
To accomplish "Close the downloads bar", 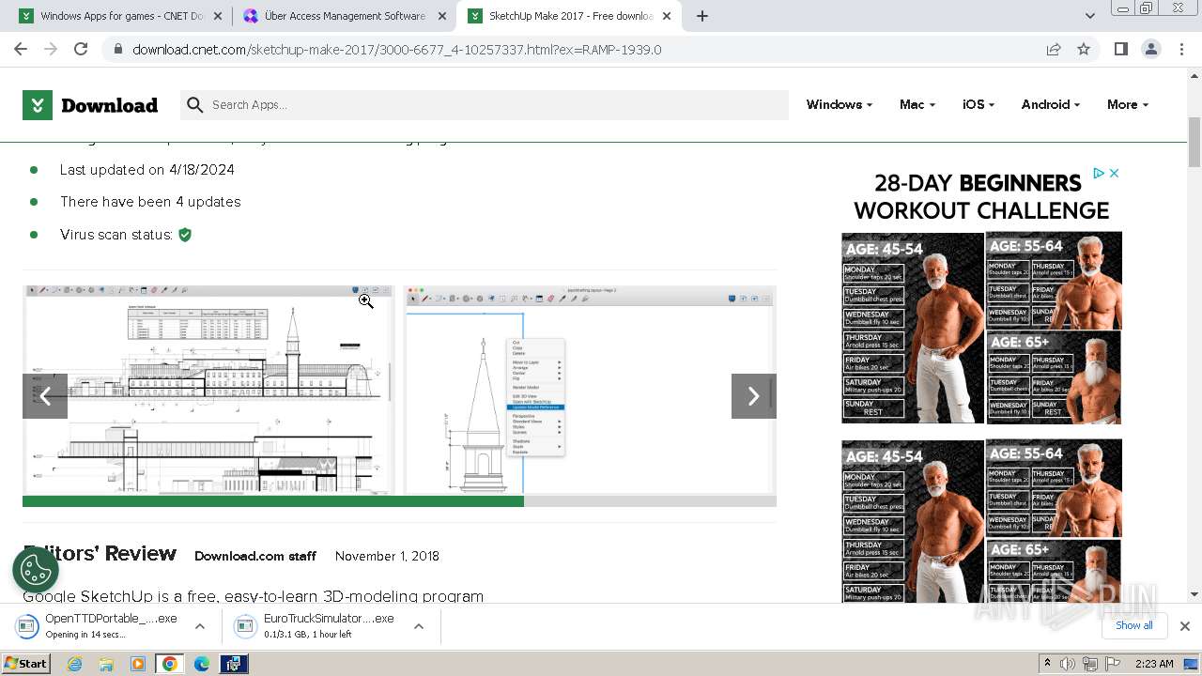I will point(1184,625).
